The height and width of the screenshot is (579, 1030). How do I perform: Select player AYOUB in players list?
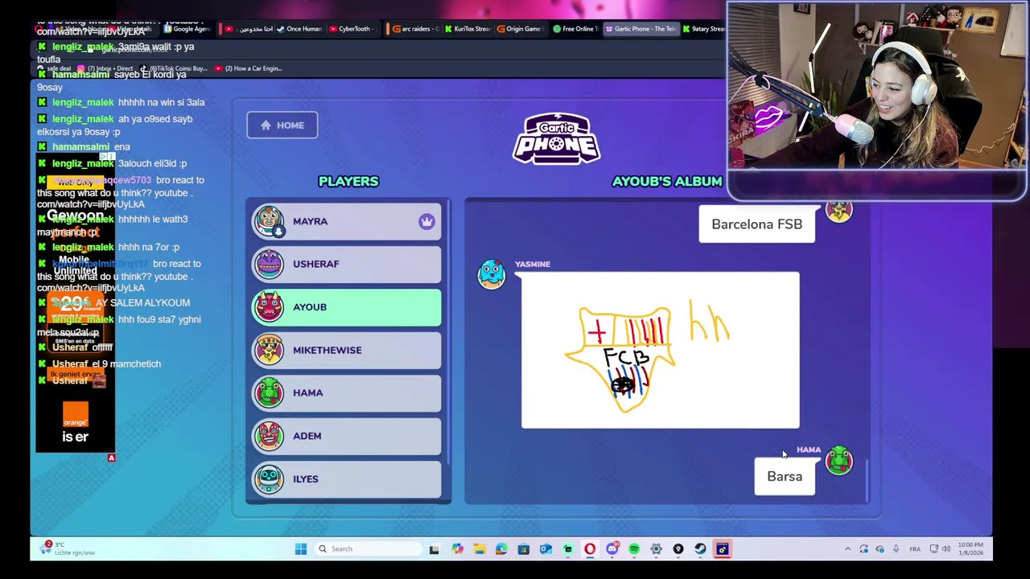tap(346, 306)
